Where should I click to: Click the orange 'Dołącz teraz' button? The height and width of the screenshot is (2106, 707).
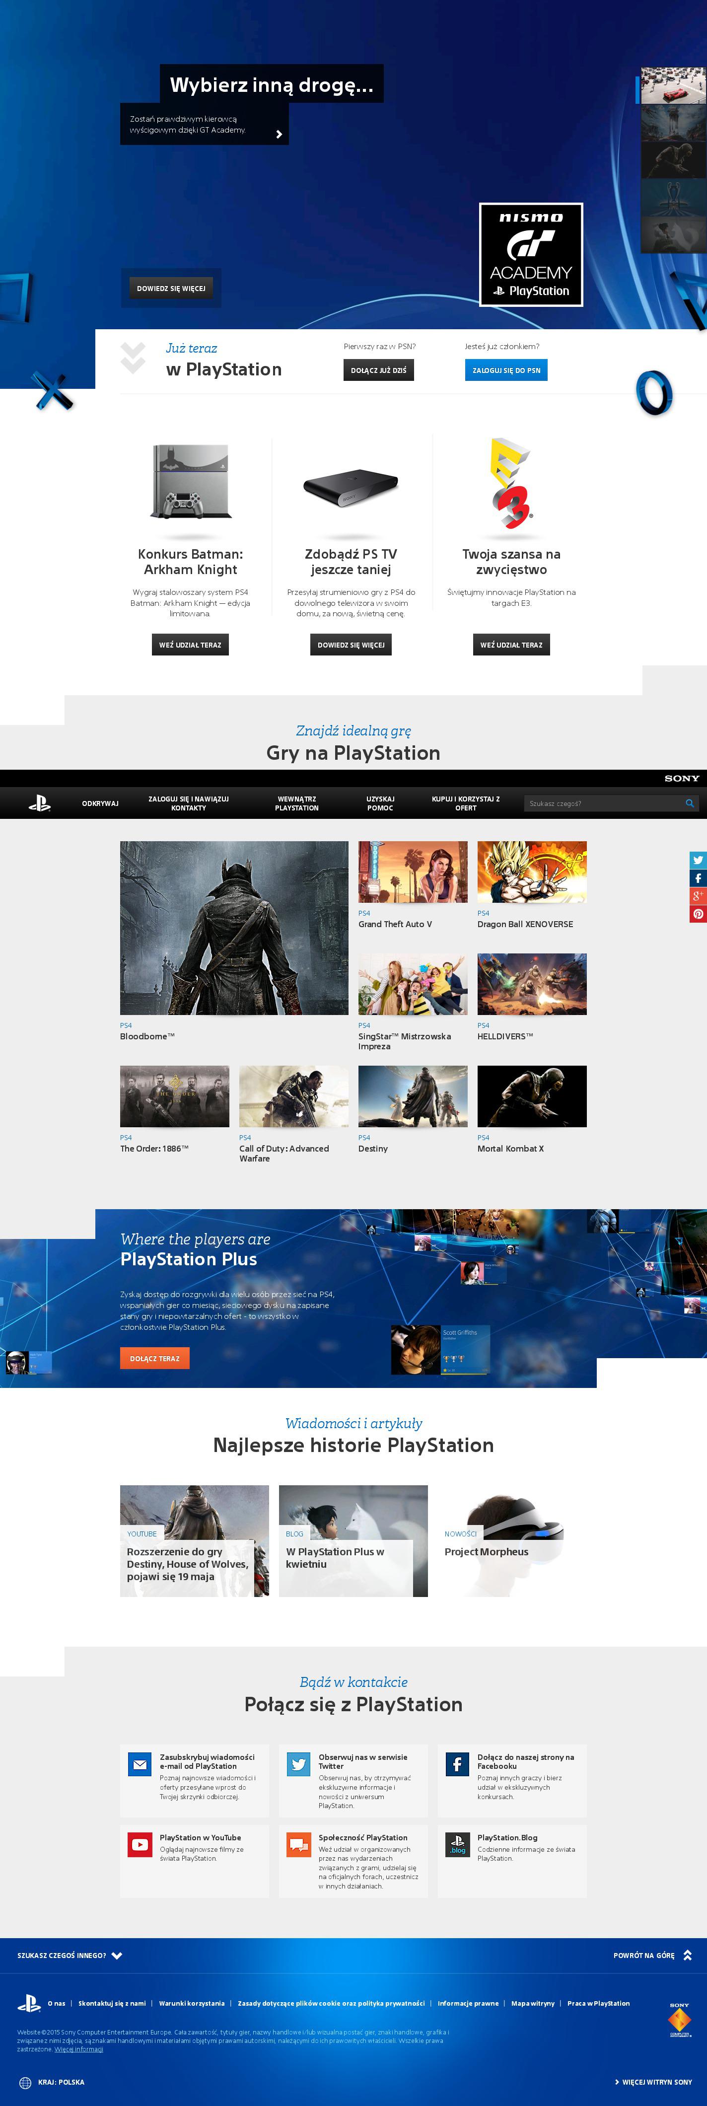154,1358
